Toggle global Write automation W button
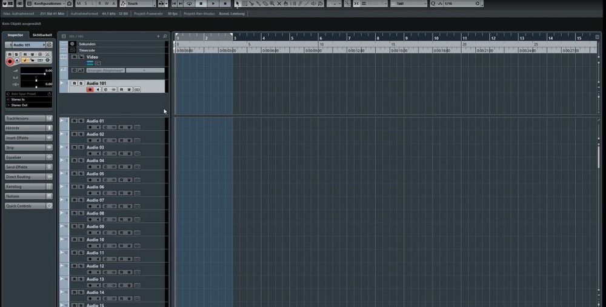The image size is (606, 307). click(107, 4)
